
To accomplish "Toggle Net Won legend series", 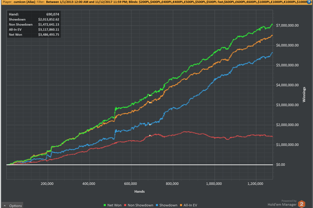I will point(111,205).
